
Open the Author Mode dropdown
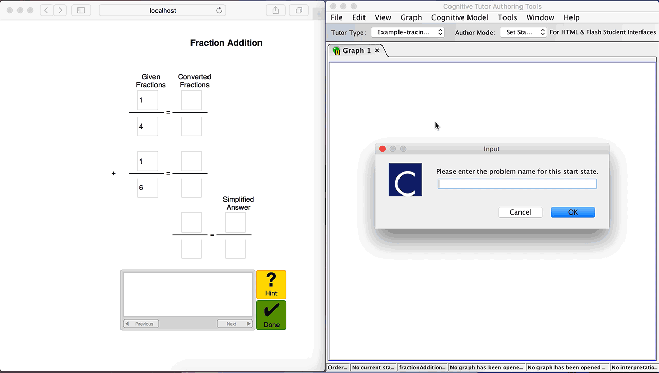tap(523, 32)
